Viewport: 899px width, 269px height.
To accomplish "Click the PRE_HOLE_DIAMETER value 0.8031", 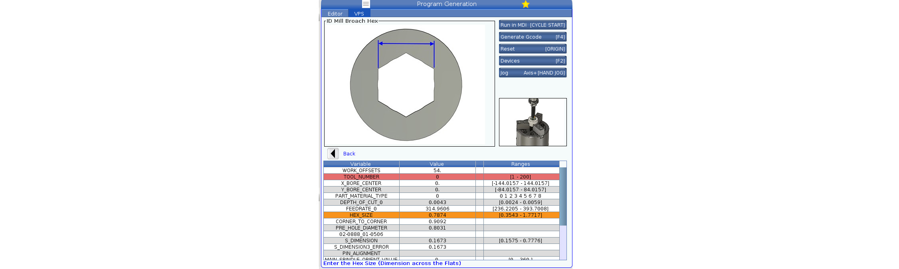I will [x=437, y=228].
